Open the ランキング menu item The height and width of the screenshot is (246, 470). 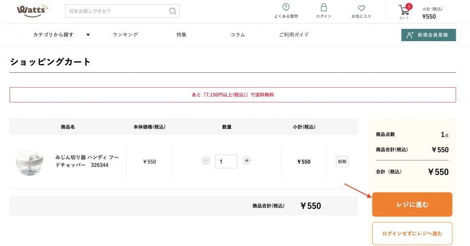(x=125, y=35)
